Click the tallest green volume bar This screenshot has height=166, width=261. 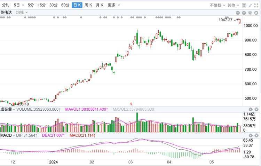(x=137, y=122)
